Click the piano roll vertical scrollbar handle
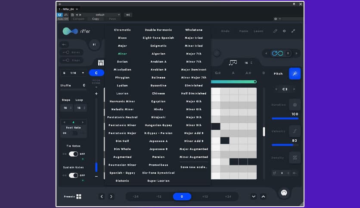The width and height of the screenshot is (360, 208). pyautogui.click(x=264, y=132)
